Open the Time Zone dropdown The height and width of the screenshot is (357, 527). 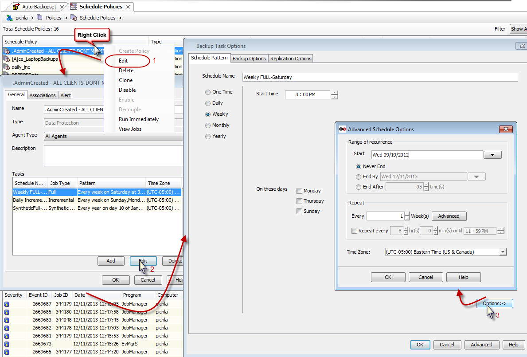(503, 252)
